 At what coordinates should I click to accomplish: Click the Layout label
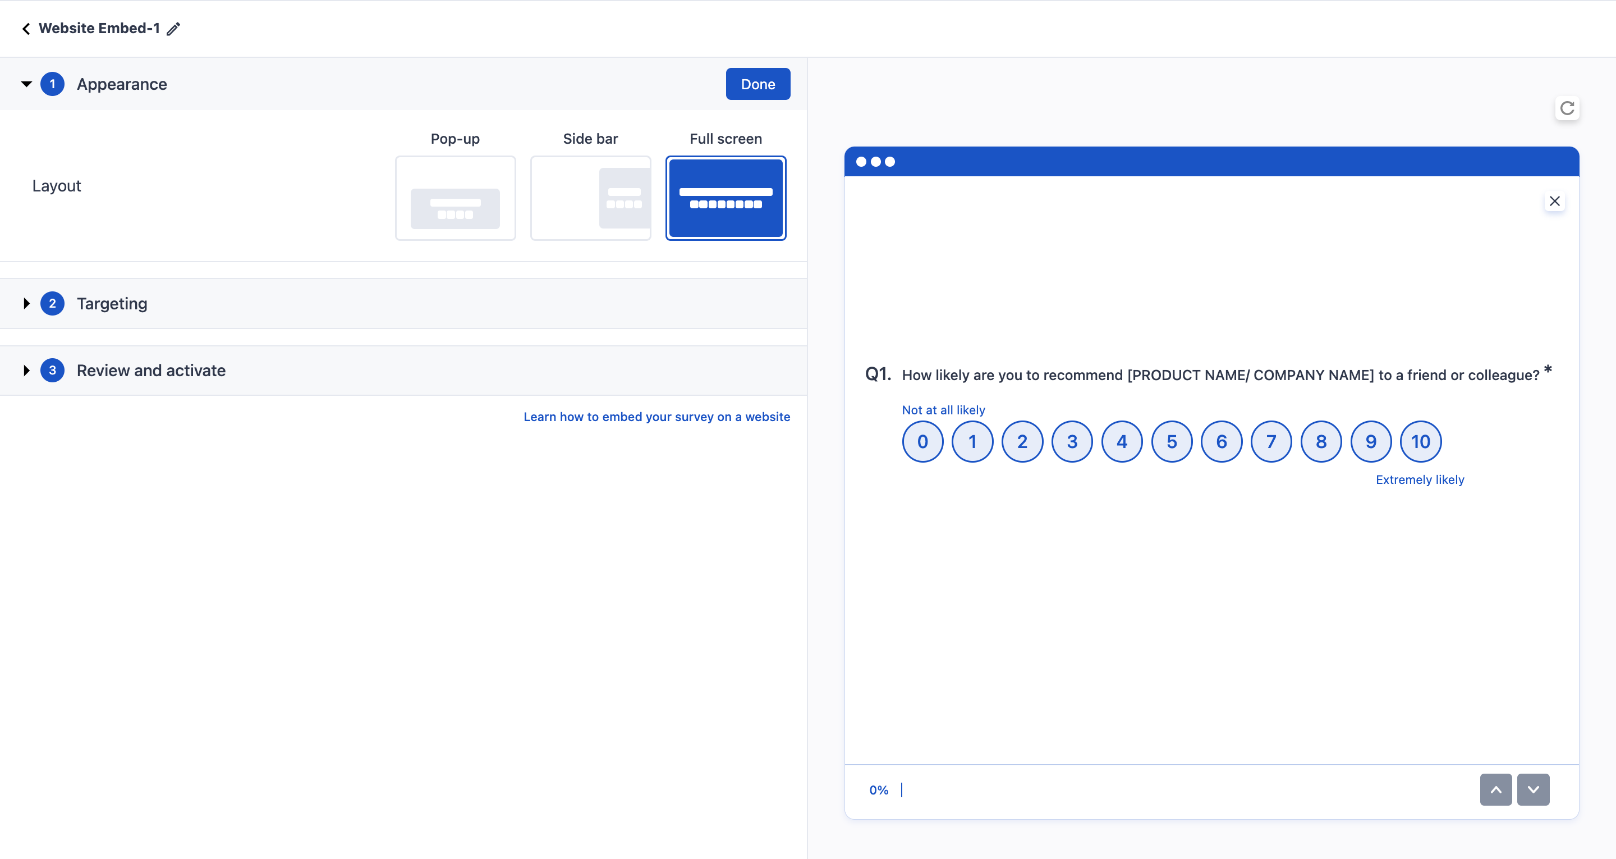pyautogui.click(x=57, y=186)
